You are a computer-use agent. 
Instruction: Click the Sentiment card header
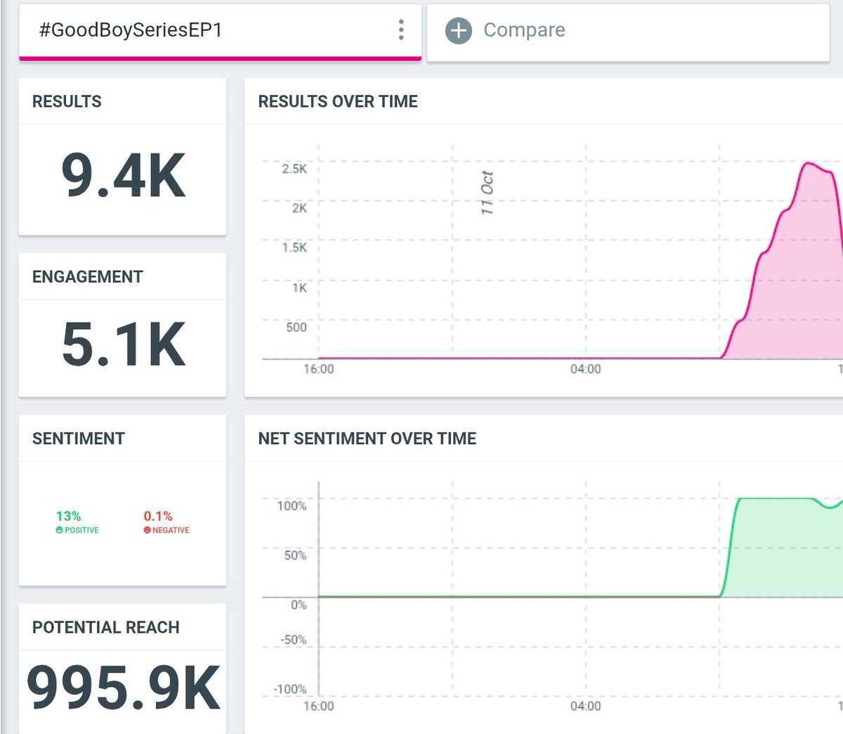[79, 439]
